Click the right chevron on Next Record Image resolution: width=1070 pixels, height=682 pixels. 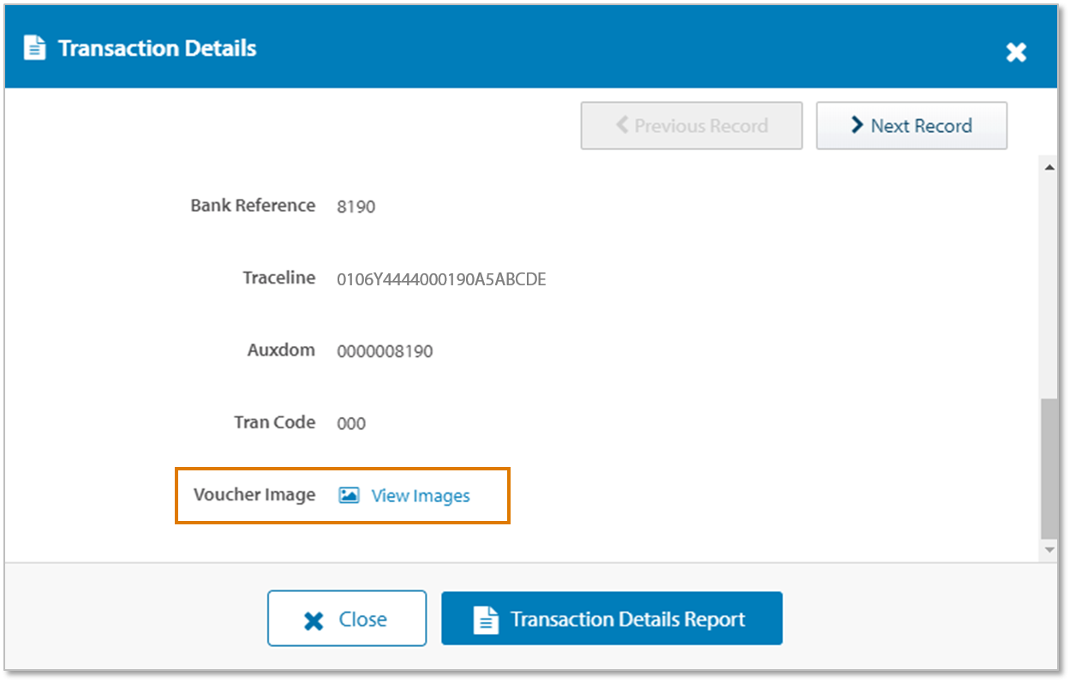[x=856, y=125]
